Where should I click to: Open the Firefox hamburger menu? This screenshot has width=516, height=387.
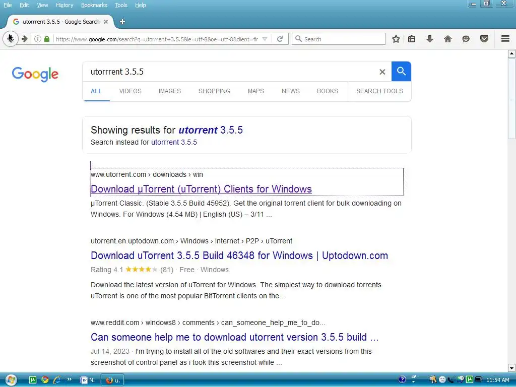click(505, 39)
